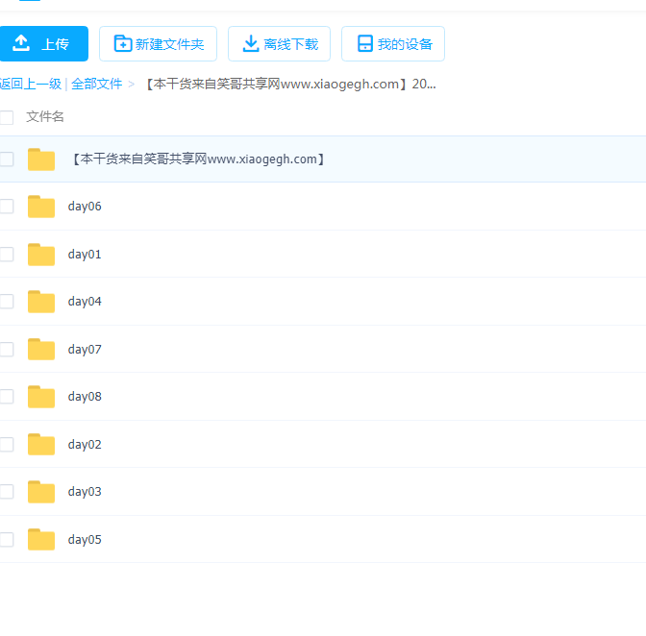646x636 pixels.
Task: Open 离线下载 offline download
Action: tap(280, 43)
